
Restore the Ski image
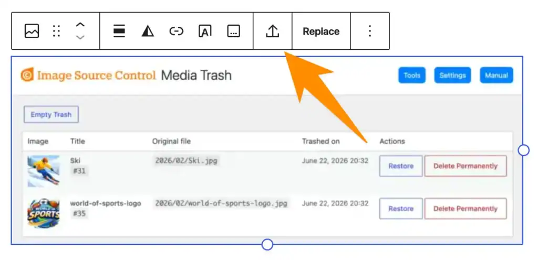point(401,166)
